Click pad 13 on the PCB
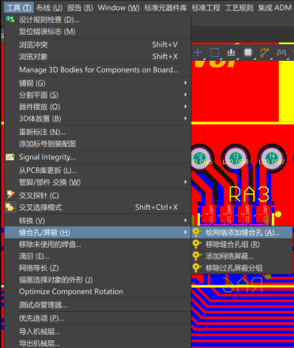This screenshot has height=348, width=294. click(236, 158)
